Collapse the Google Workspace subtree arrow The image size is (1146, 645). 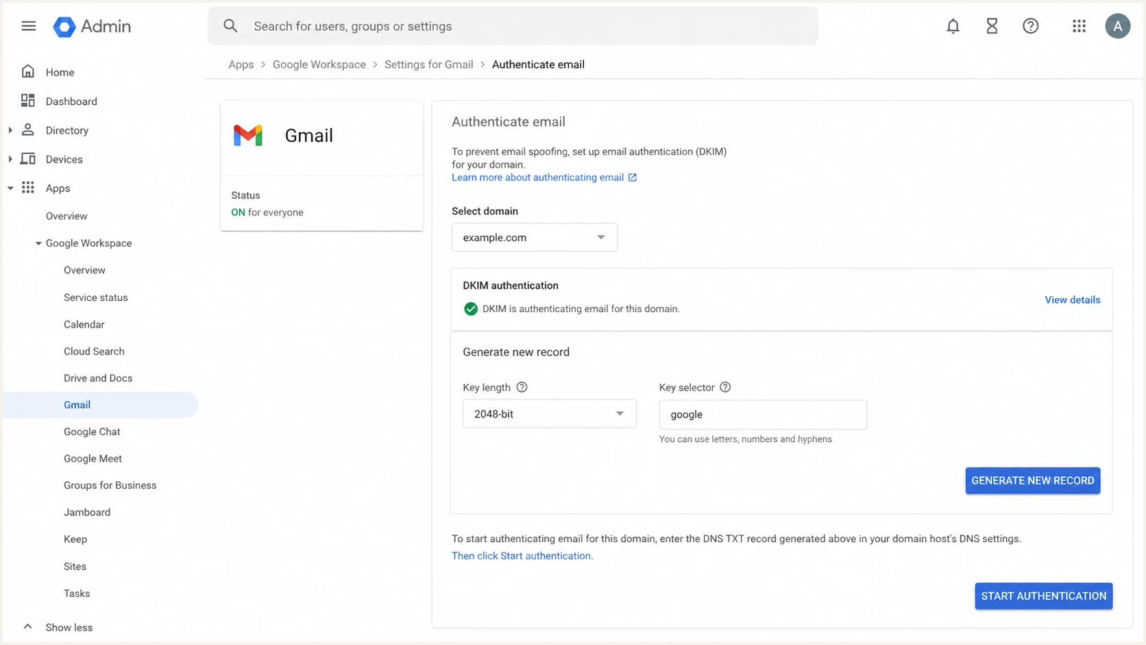(38, 243)
